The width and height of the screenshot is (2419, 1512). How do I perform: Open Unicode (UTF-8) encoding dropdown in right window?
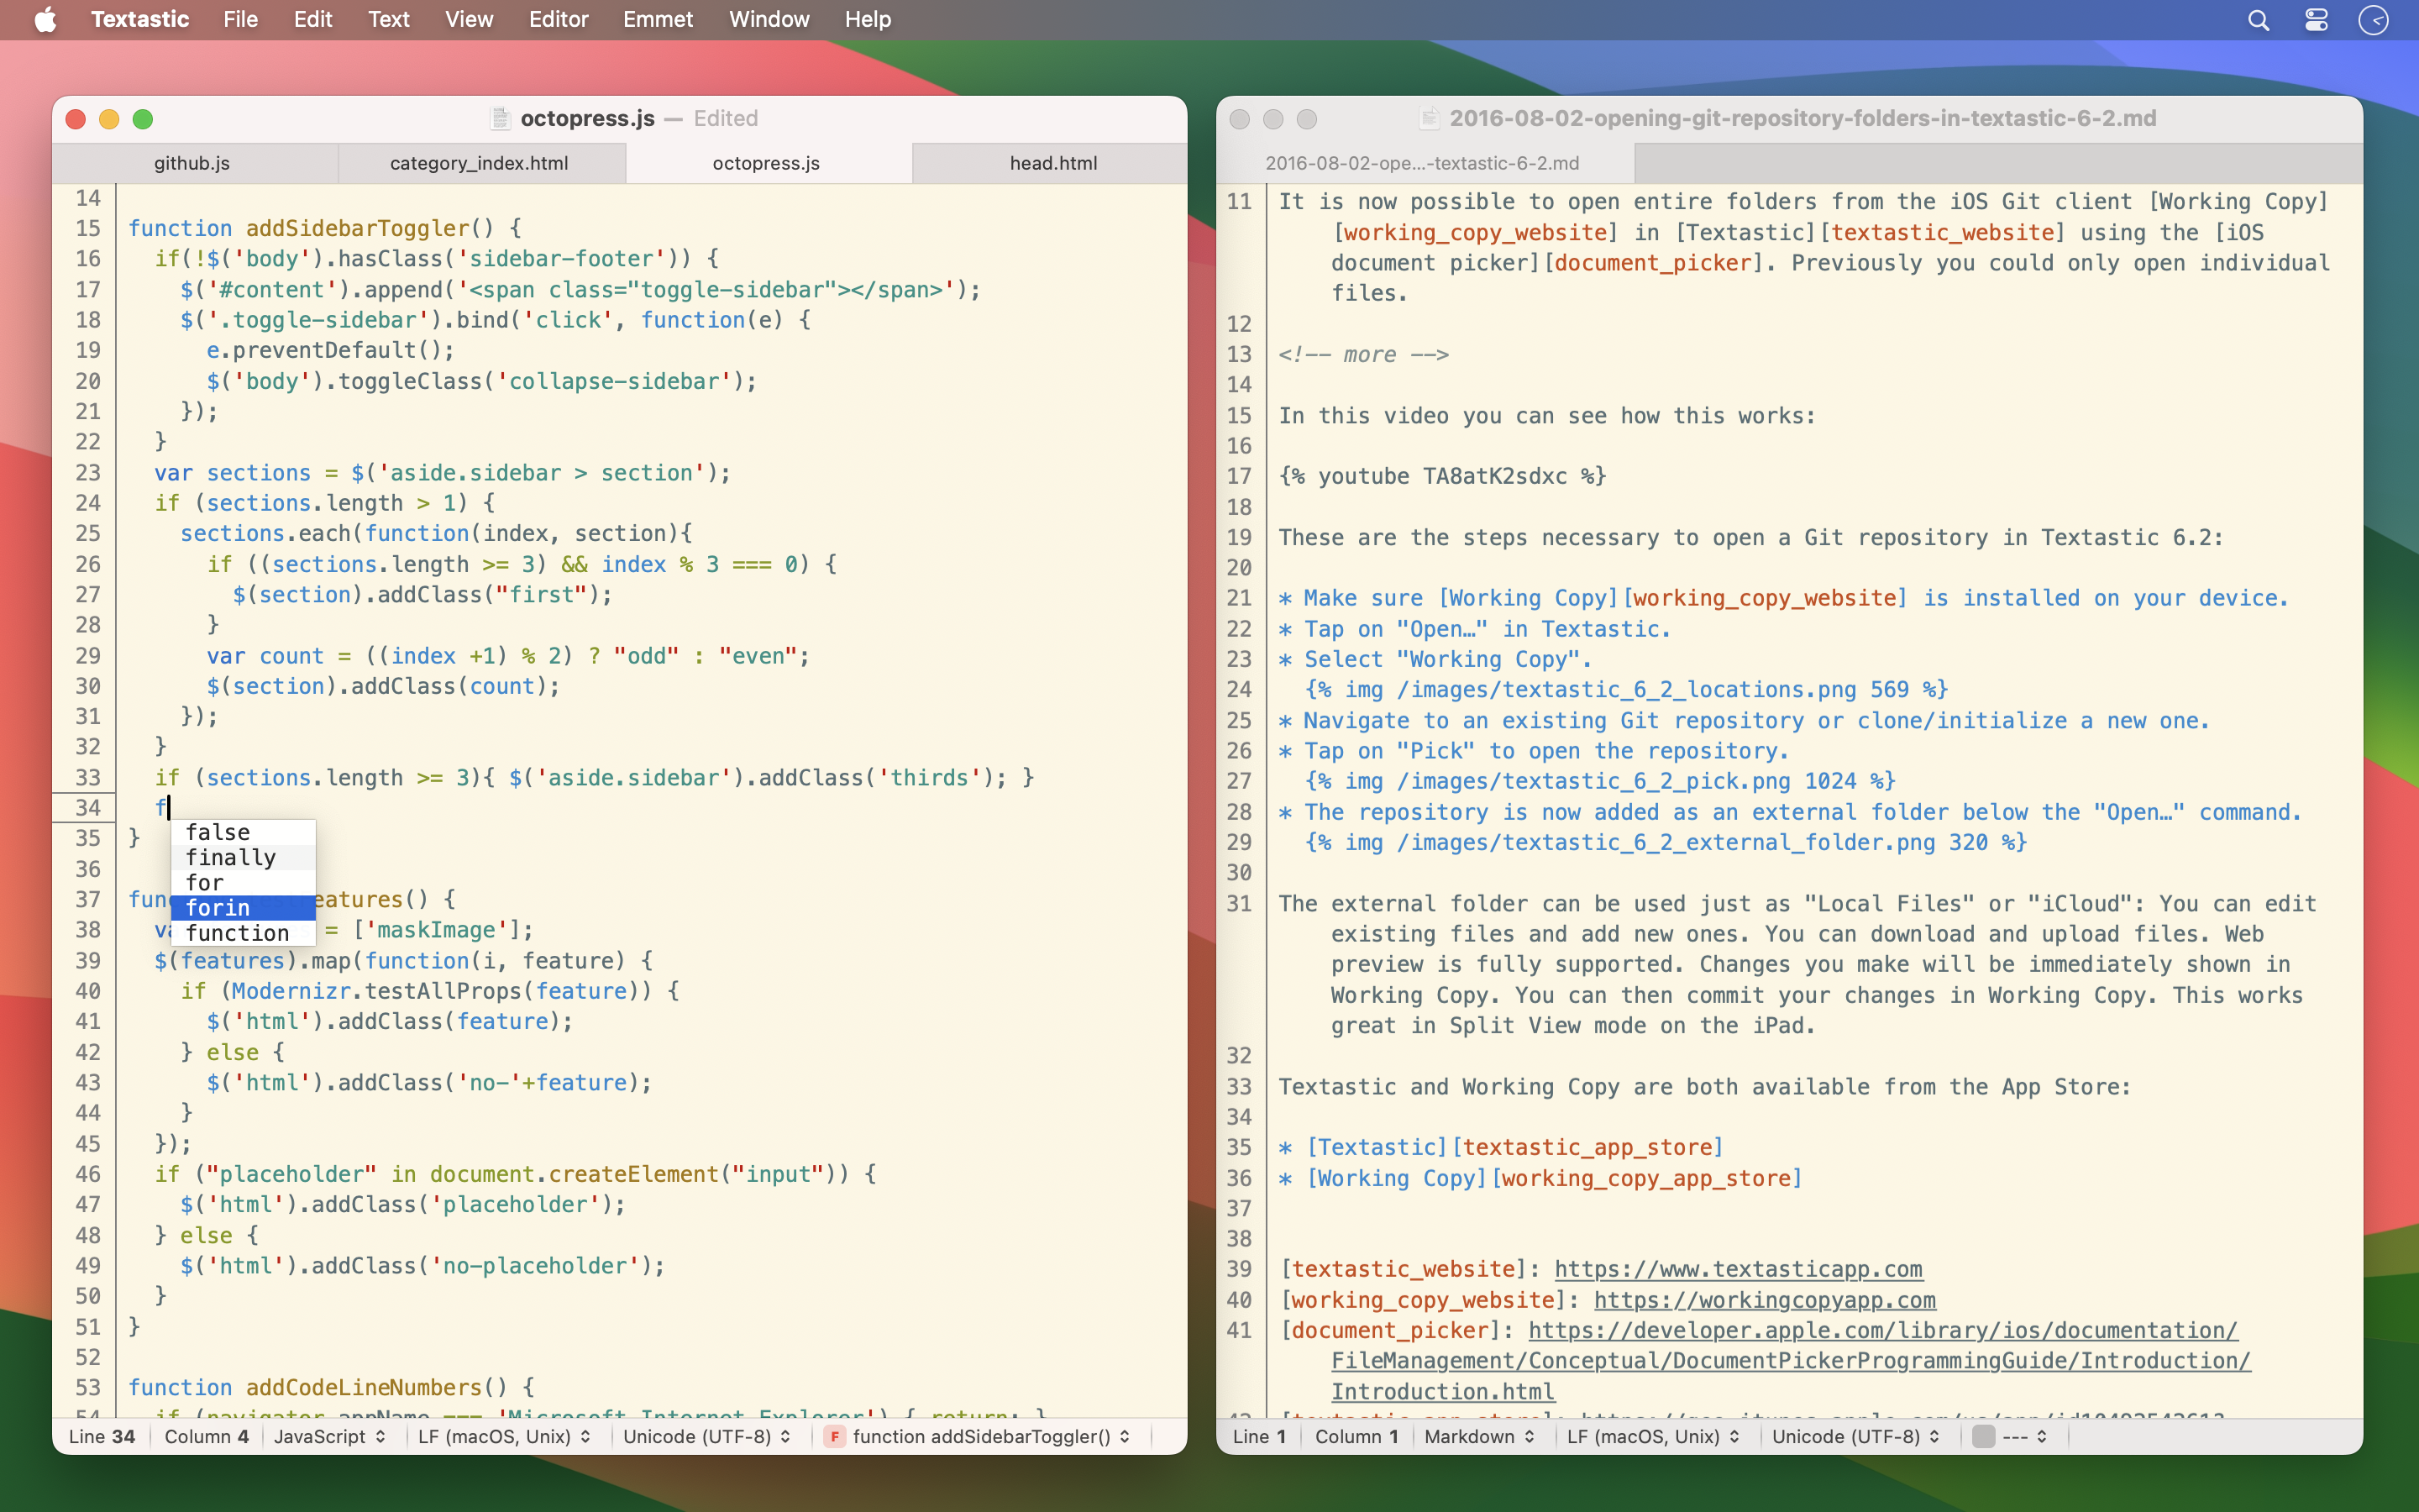tap(1856, 1436)
